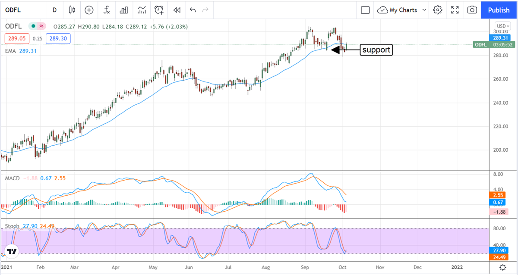Viewport: 518px width, 275px height.
Task: Toggle the green market status dot
Action: [33, 26]
